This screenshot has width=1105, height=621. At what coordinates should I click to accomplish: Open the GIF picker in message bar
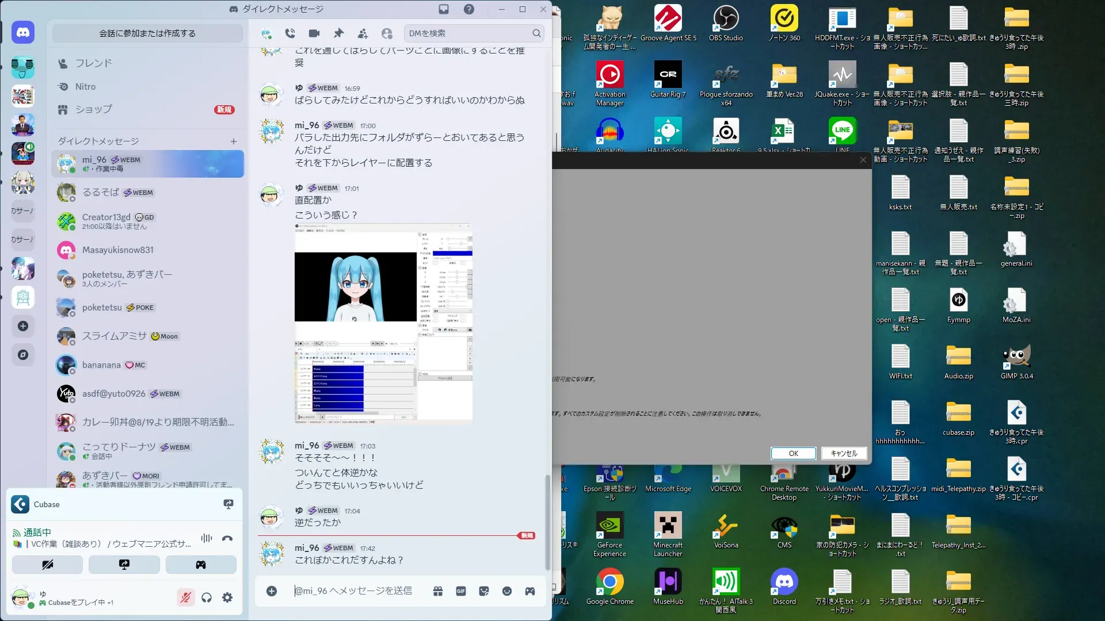pos(461,591)
